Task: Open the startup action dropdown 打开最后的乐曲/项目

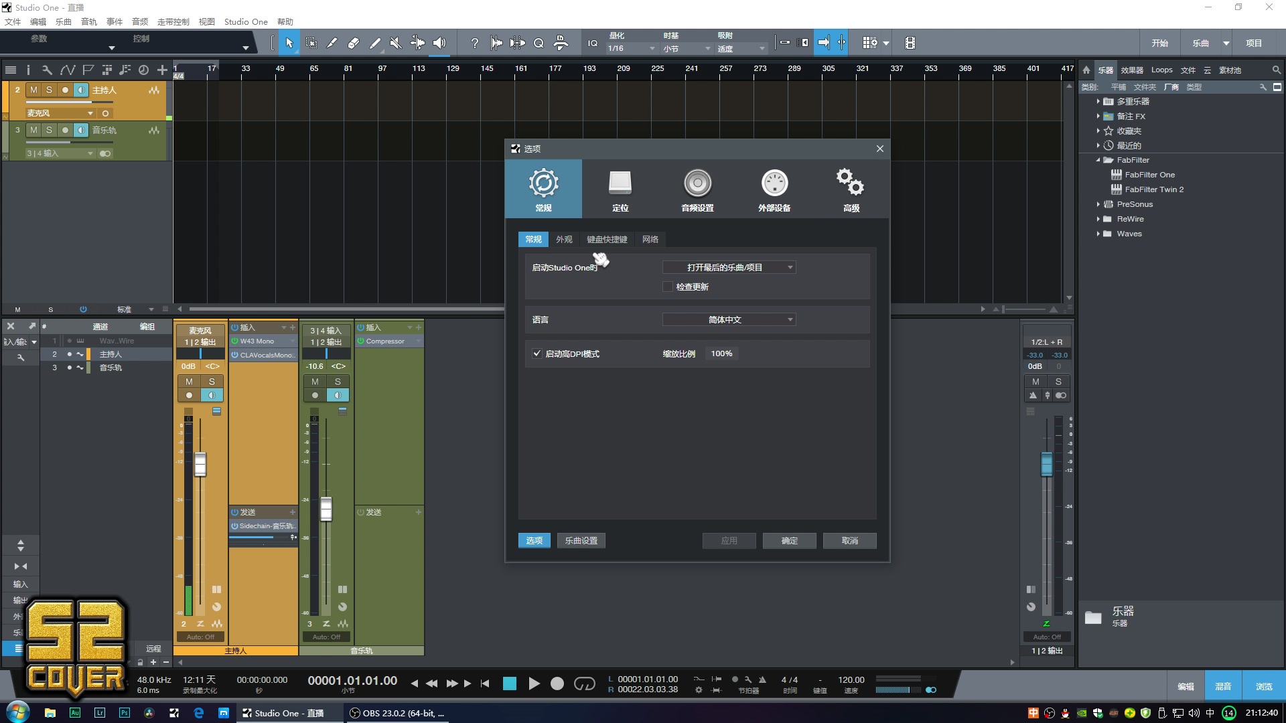Action: click(x=729, y=267)
